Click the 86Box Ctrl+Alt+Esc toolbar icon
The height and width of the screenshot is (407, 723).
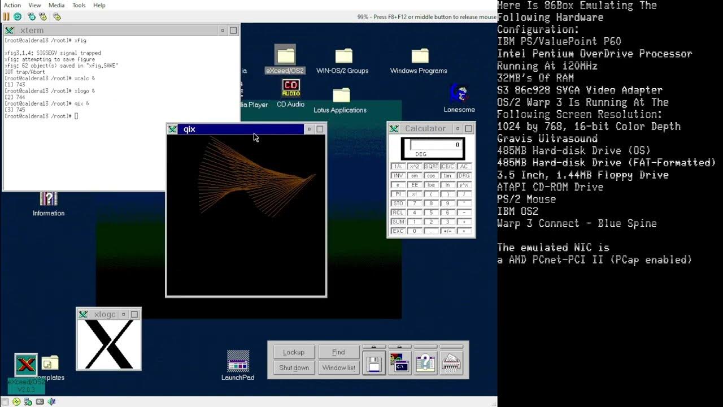coord(42,16)
